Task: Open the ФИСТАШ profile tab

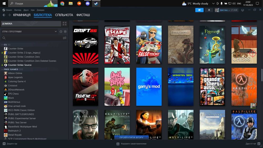Action: click(x=83, y=15)
